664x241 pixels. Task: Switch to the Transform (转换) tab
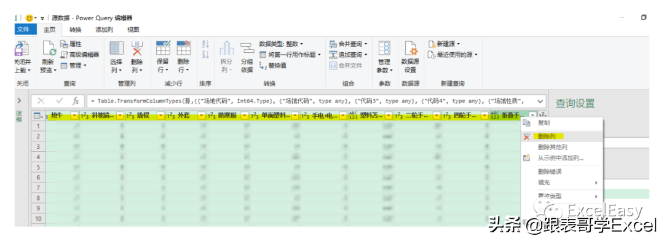76,30
